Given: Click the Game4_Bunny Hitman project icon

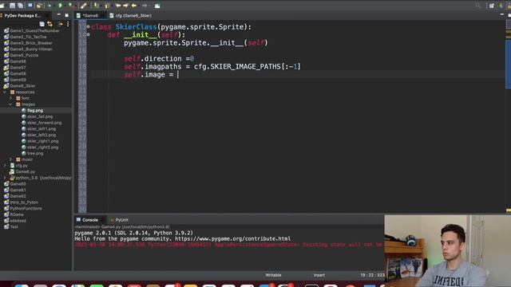Looking at the screenshot, I should point(6,49).
